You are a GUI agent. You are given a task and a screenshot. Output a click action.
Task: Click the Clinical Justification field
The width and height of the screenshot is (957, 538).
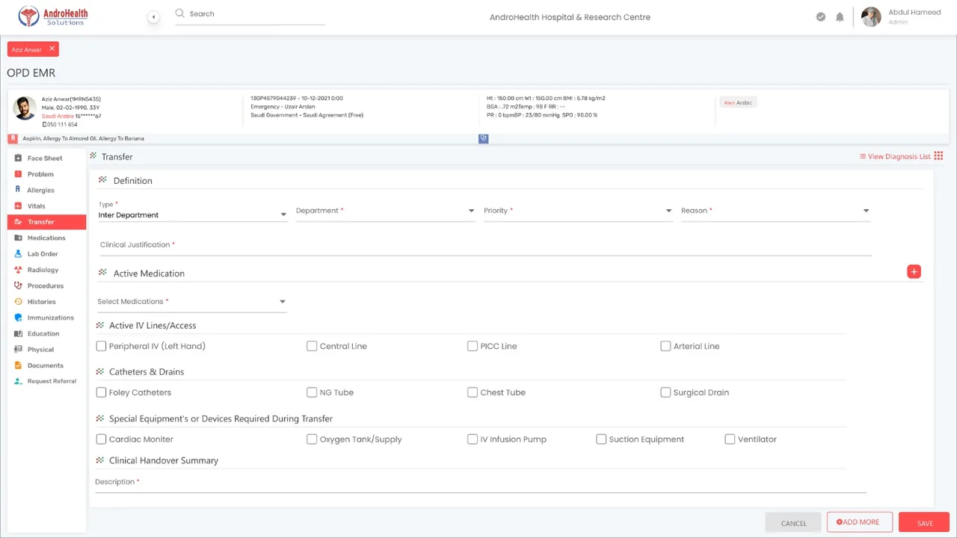(485, 246)
